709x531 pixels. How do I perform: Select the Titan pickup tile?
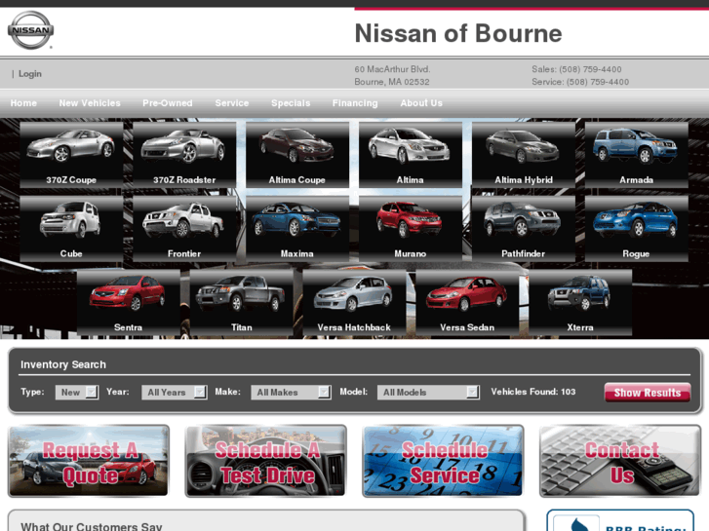click(x=242, y=302)
